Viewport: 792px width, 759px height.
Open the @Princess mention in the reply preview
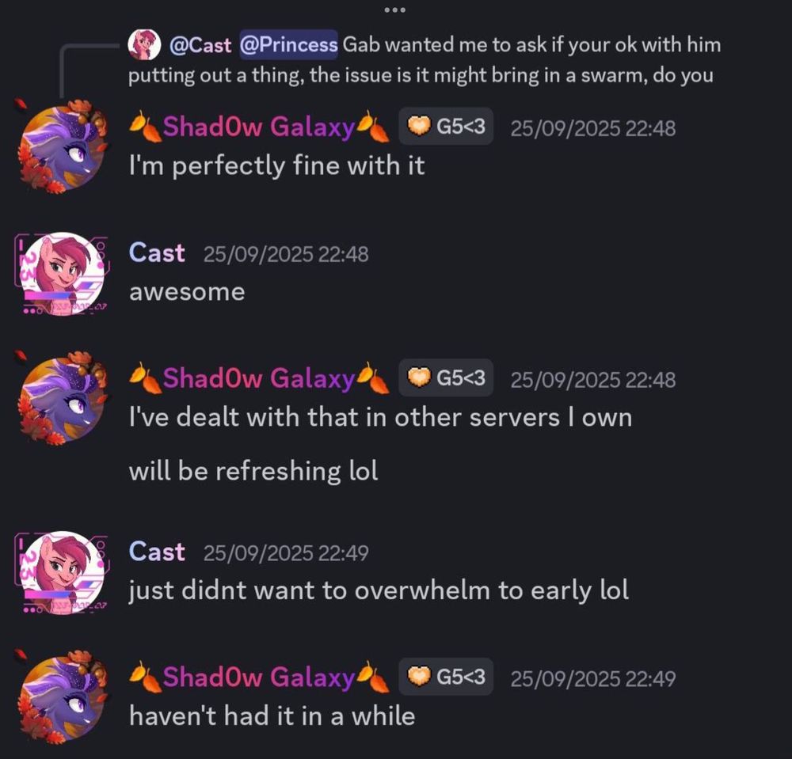click(x=288, y=45)
